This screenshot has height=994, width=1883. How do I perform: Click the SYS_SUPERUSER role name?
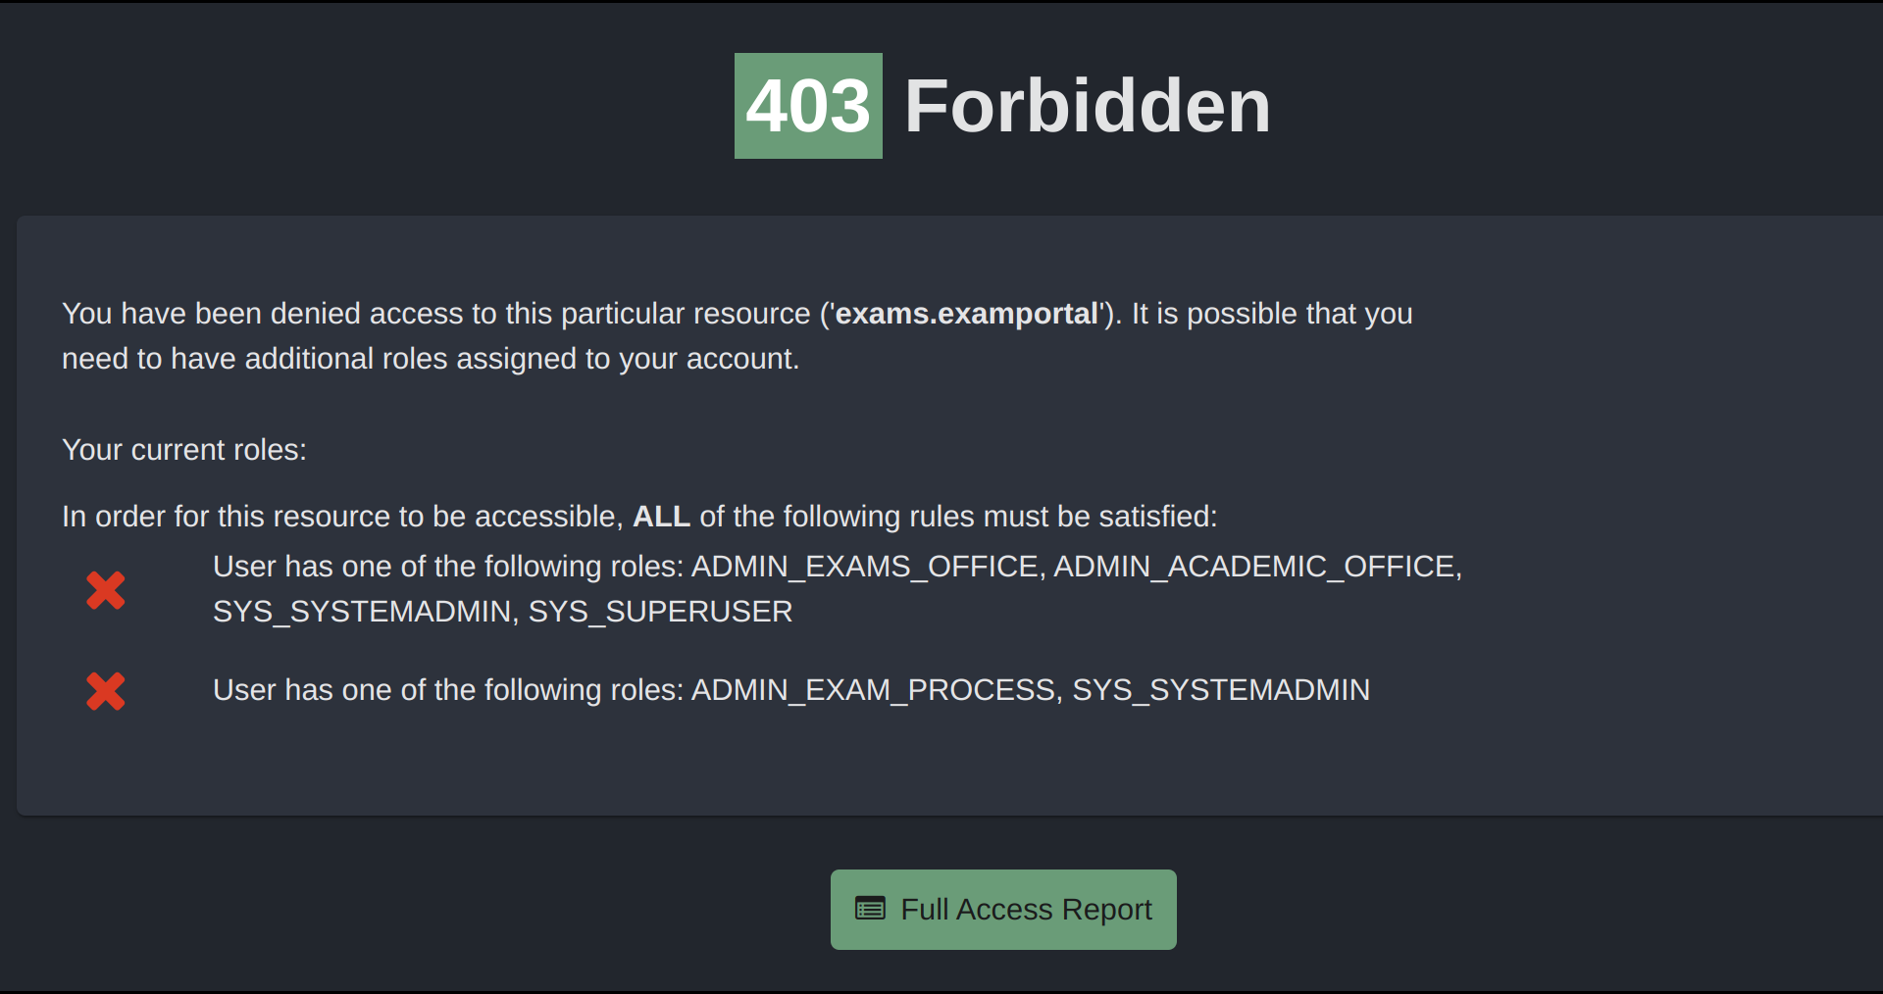pyautogui.click(x=660, y=612)
